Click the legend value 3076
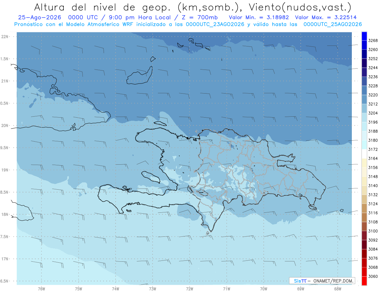Viewport: 379px width, 293px height. point(373,258)
